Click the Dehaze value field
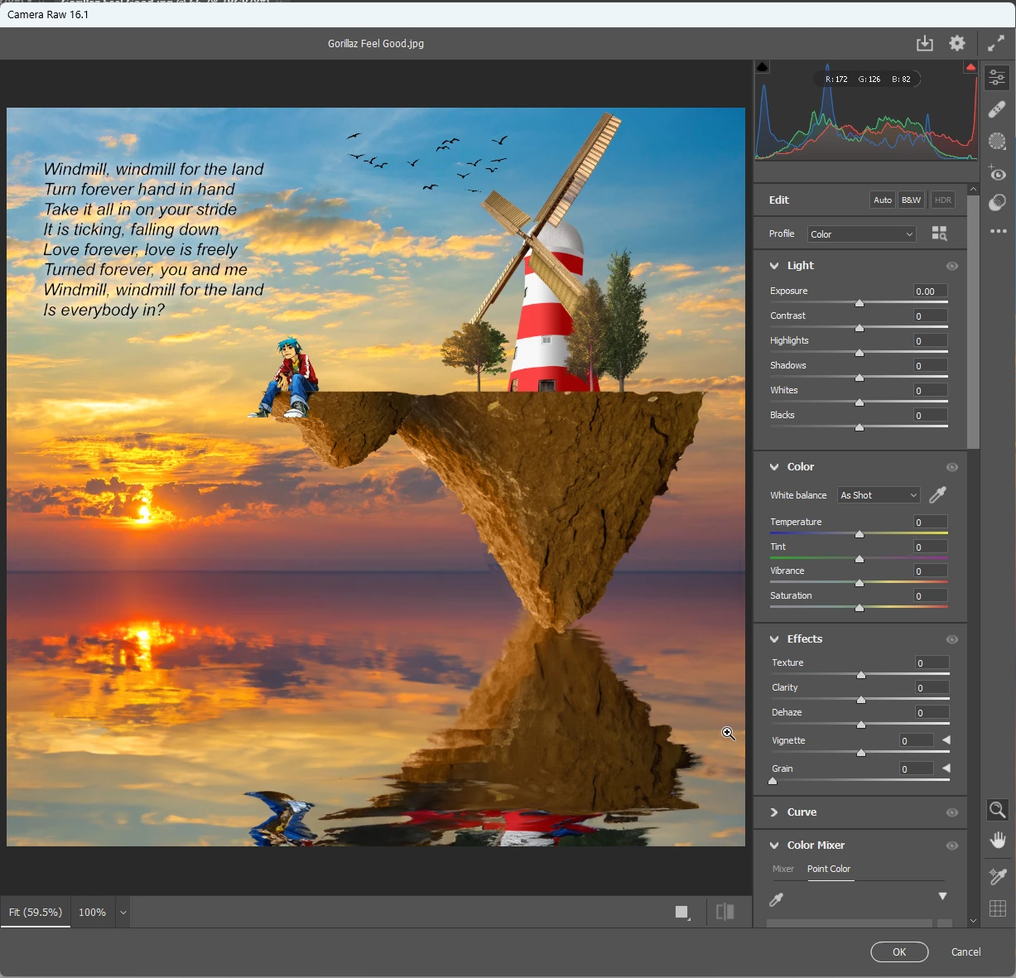 [932, 713]
